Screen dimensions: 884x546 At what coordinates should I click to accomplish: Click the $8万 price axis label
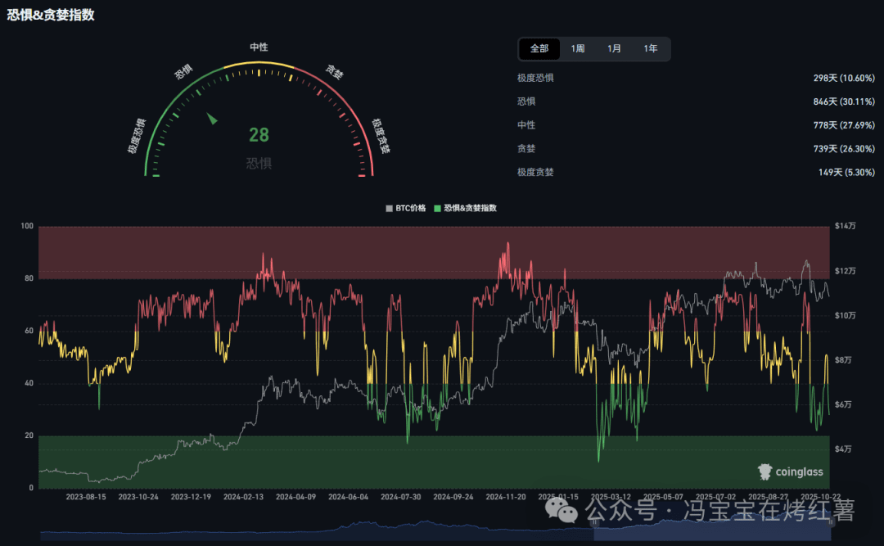pos(843,360)
